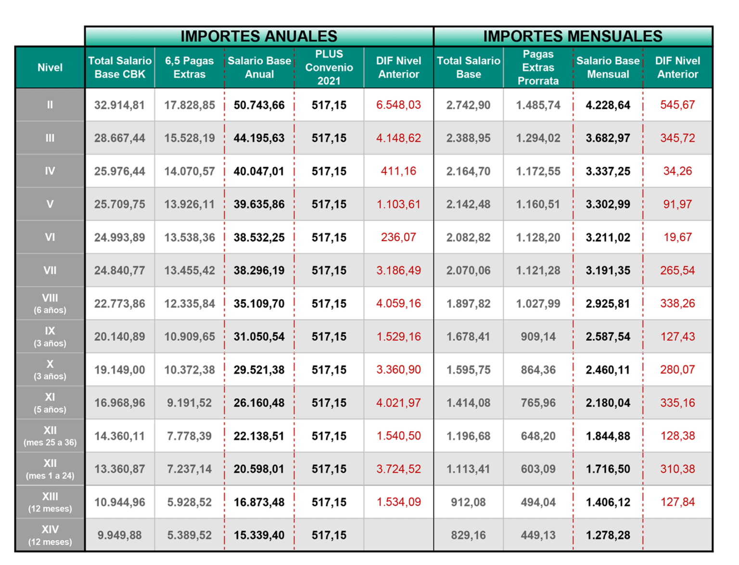This screenshot has width=739, height=565.
Task: Click annual salary 50.743,66
Action: [x=259, y=105]
